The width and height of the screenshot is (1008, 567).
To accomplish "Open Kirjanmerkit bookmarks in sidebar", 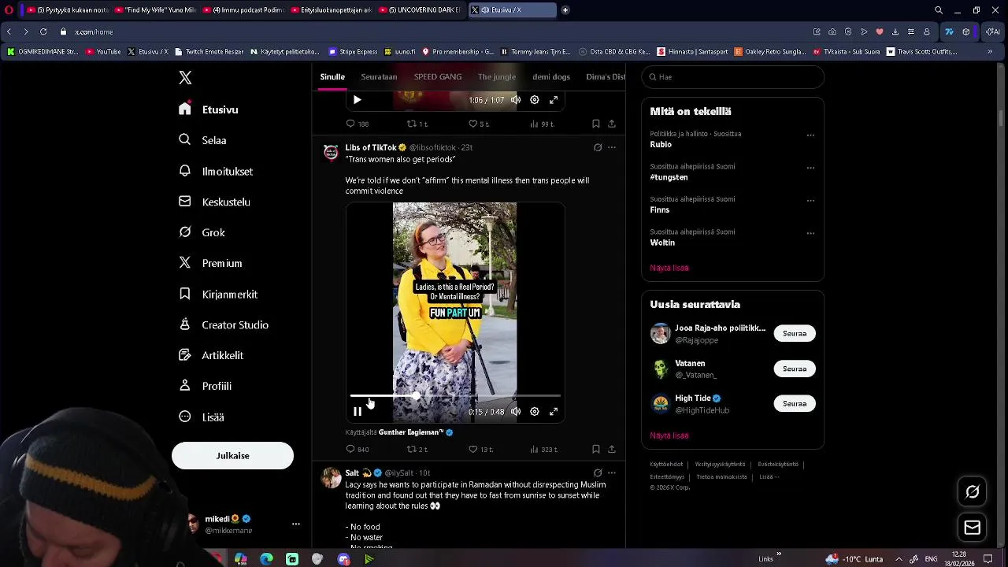I will (x=218, y=294).
